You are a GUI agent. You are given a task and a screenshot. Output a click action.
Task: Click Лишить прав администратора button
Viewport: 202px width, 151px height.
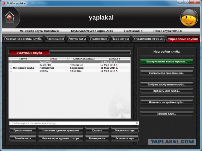pos(61,138)
